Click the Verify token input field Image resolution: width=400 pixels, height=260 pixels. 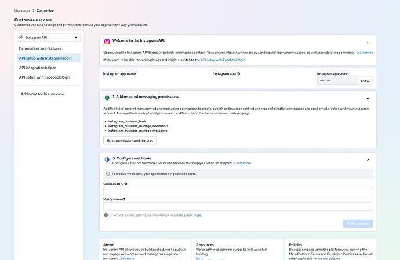pyautogui.click(x=238, y=207)
